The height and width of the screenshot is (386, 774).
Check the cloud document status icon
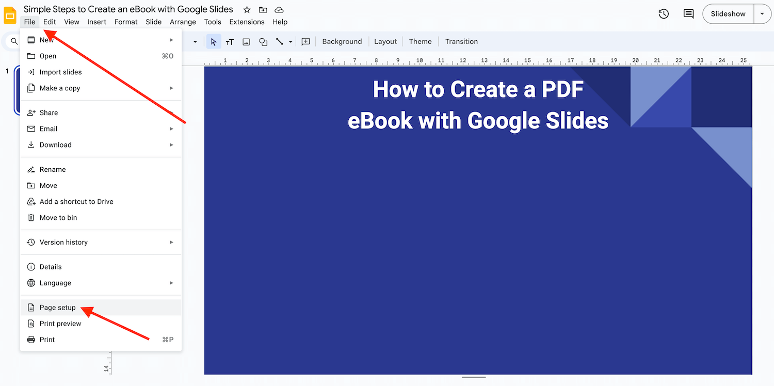tap(279, 10)
